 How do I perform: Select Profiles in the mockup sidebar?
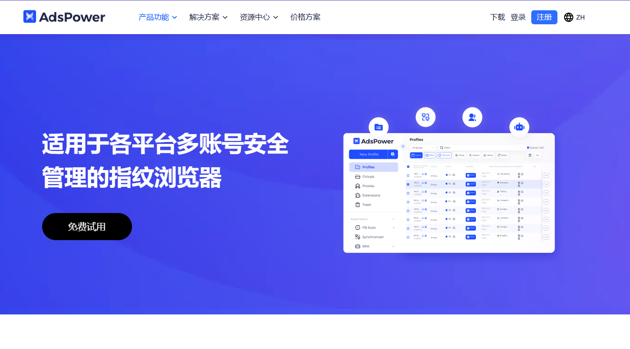(x=374, y=167)
